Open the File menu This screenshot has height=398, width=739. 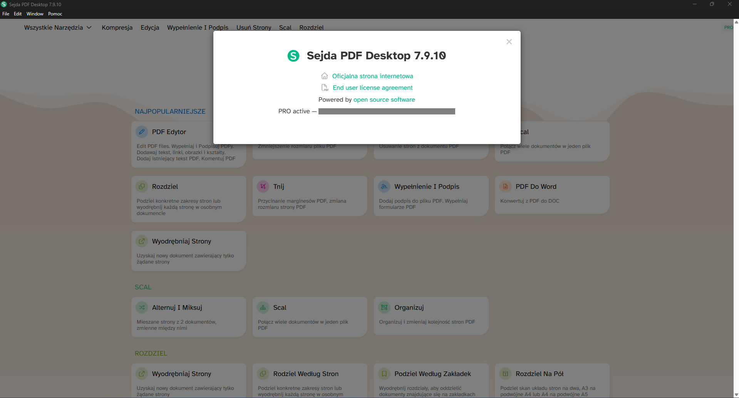click(x=6, y=14)
